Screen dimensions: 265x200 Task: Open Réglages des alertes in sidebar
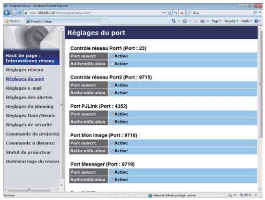tap(29, 97)
